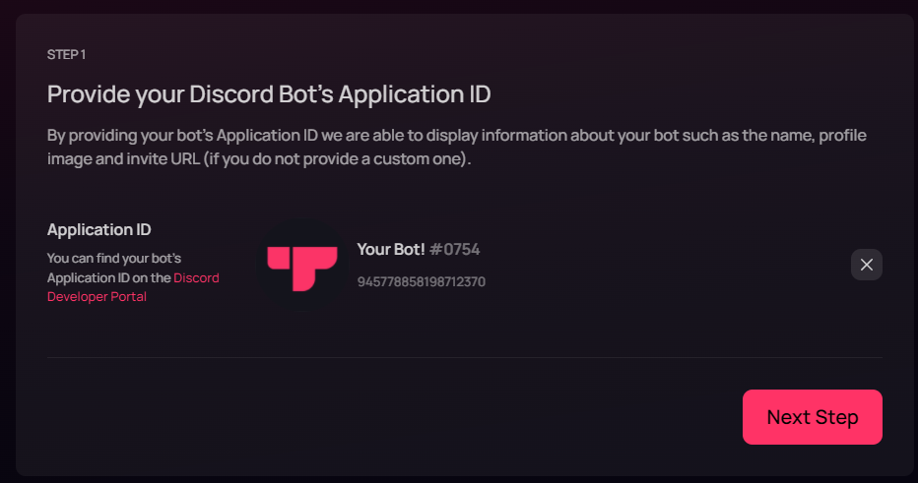Click the application ID number 945778858198712370
Screen dimensions: 918x483
(x=421, y=282)
